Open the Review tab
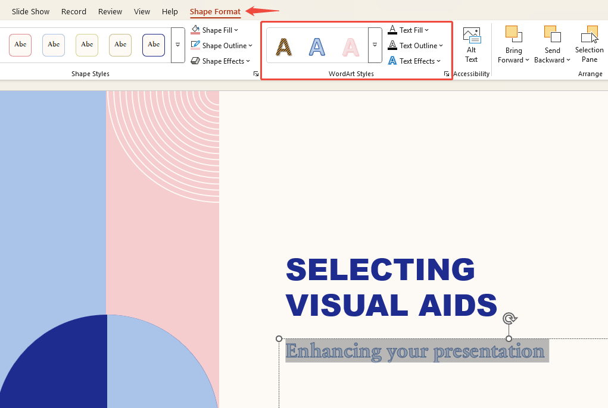The image size is (608, 408). [x=110, y=11]
